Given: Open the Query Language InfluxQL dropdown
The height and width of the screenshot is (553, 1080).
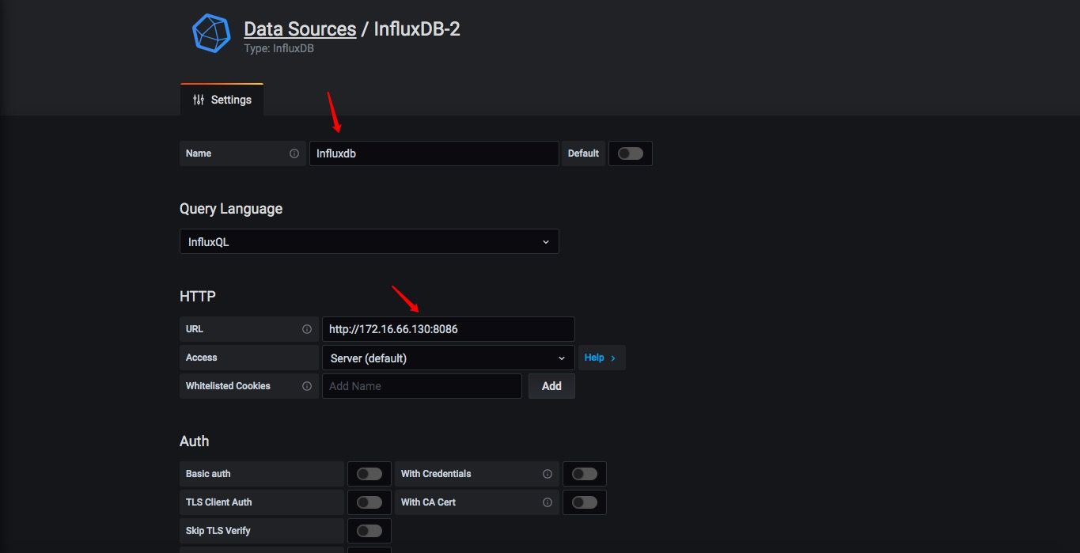Looking at the screenshot, I should (x=369, y=242).
